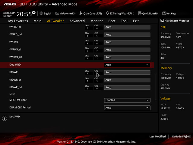Screen dimensions: 193x145
Task: Click the tWRRD_dr Auto input field
Action: pos(127,27)
